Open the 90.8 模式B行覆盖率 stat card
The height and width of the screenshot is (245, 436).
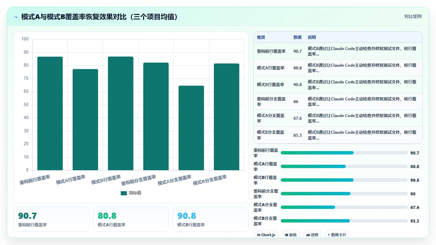tap(211, 219)
